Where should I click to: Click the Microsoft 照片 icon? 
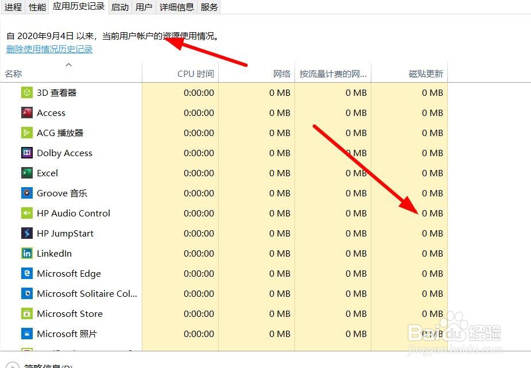[x=27, y=334]
